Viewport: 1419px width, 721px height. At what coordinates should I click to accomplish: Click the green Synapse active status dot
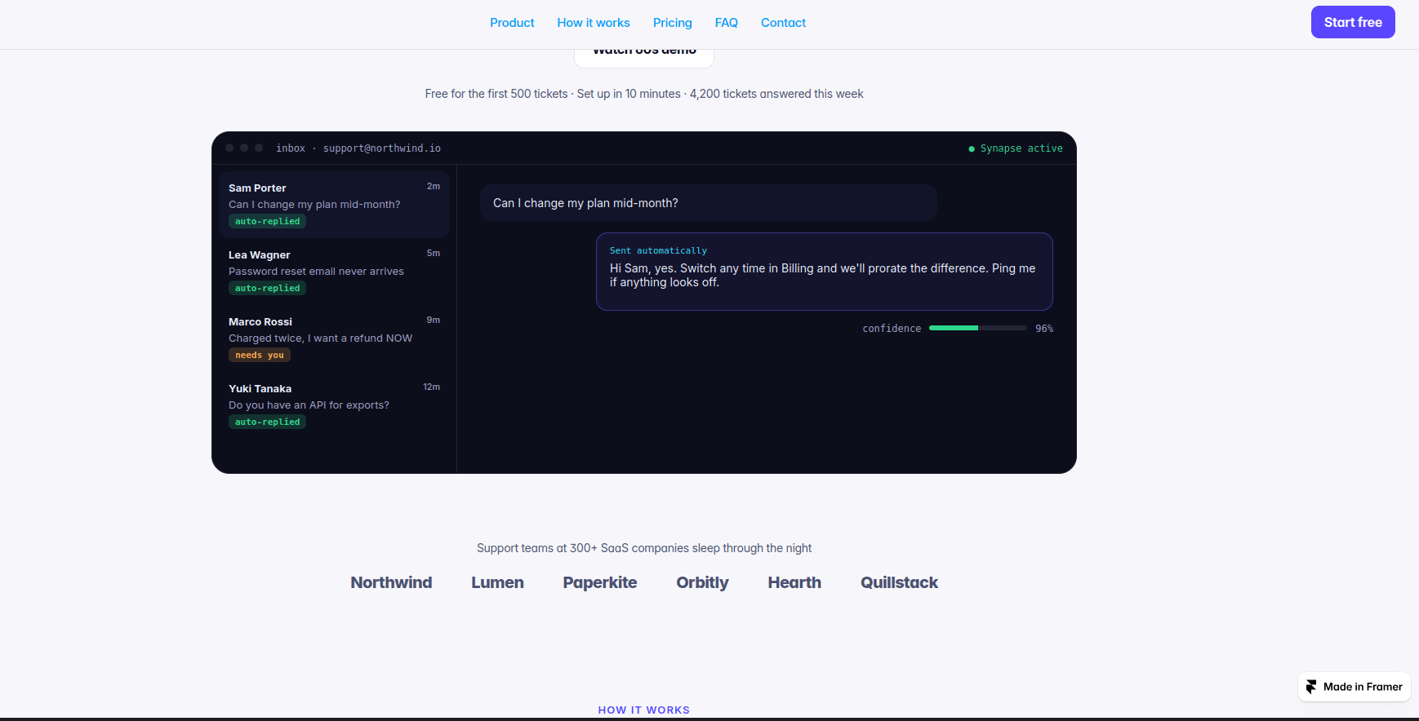coord(972,148)
